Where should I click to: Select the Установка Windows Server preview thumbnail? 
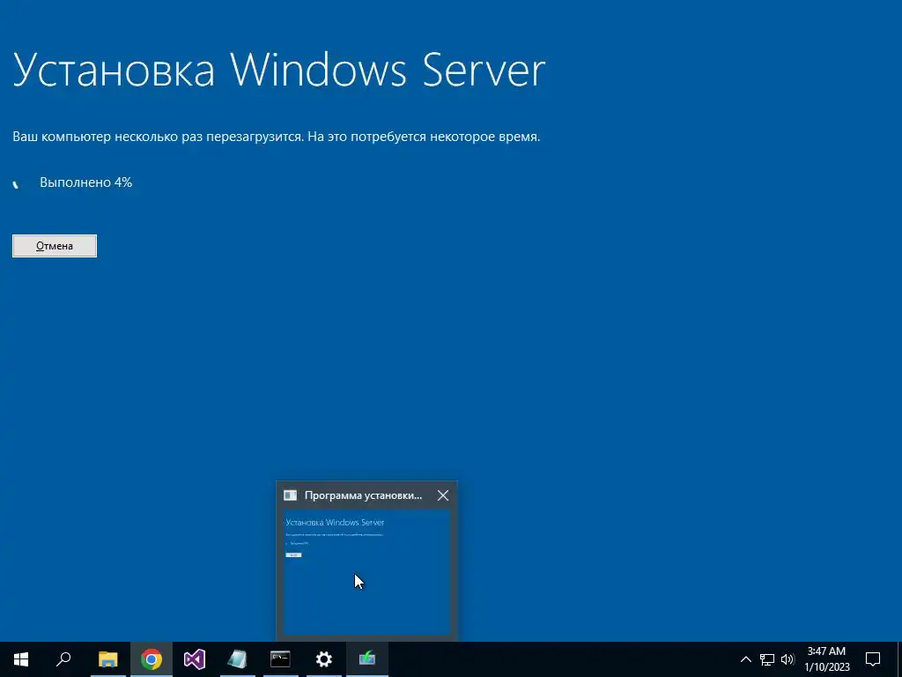click(x=367, y=571)
